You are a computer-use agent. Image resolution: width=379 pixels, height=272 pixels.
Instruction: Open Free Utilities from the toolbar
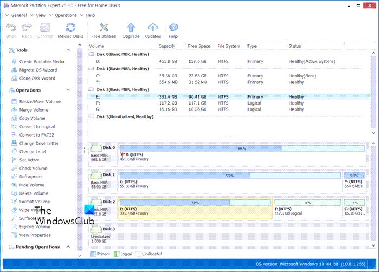[103, 28]
